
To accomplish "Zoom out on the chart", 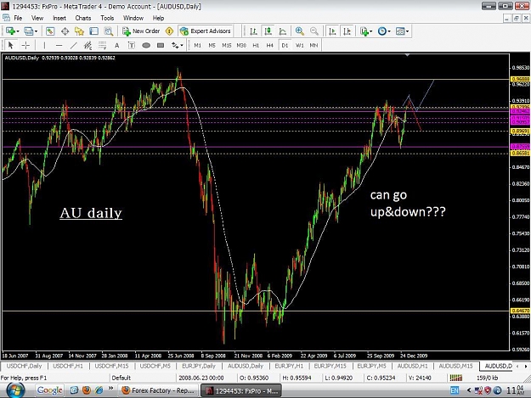I will point(314,31).
